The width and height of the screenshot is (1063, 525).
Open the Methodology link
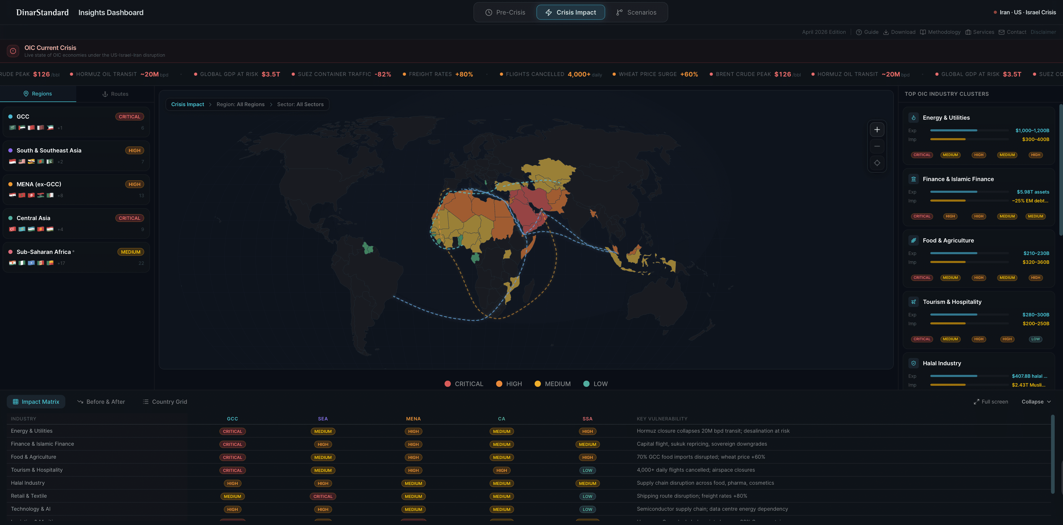940,32
